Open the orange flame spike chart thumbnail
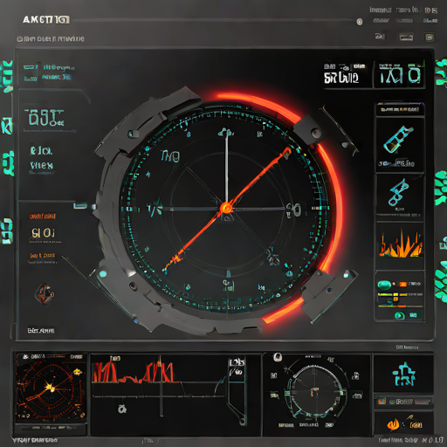 401,244
